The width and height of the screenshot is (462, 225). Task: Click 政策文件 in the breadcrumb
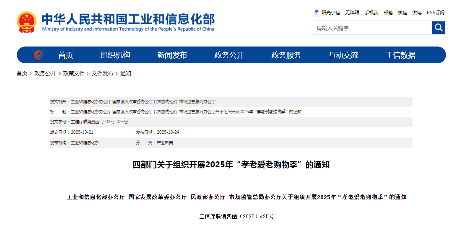coord(74,73)
